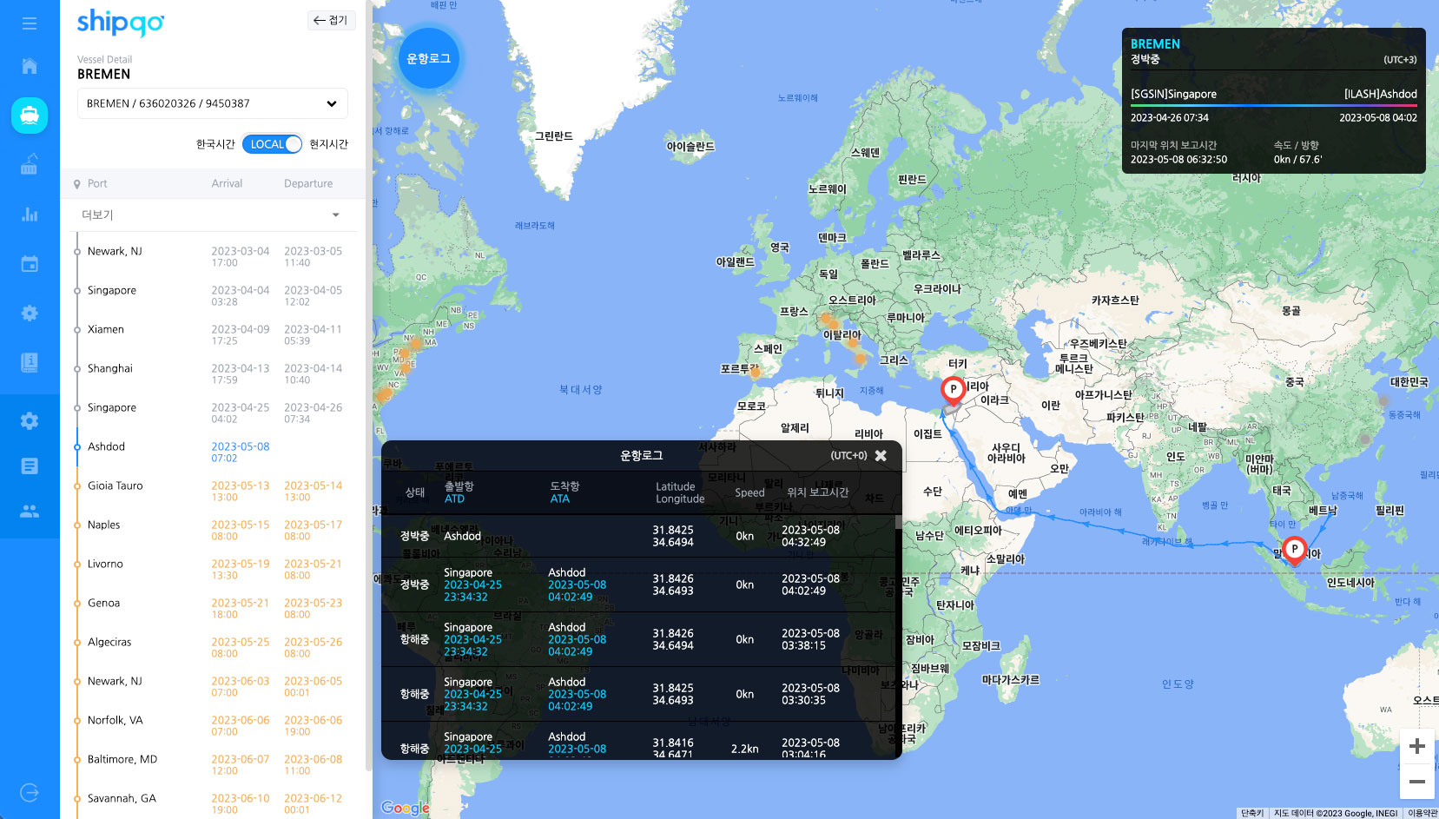Go to the home dashboard icon
Image resolution: width=1439 pixels, height=819 pixels.
30,66
